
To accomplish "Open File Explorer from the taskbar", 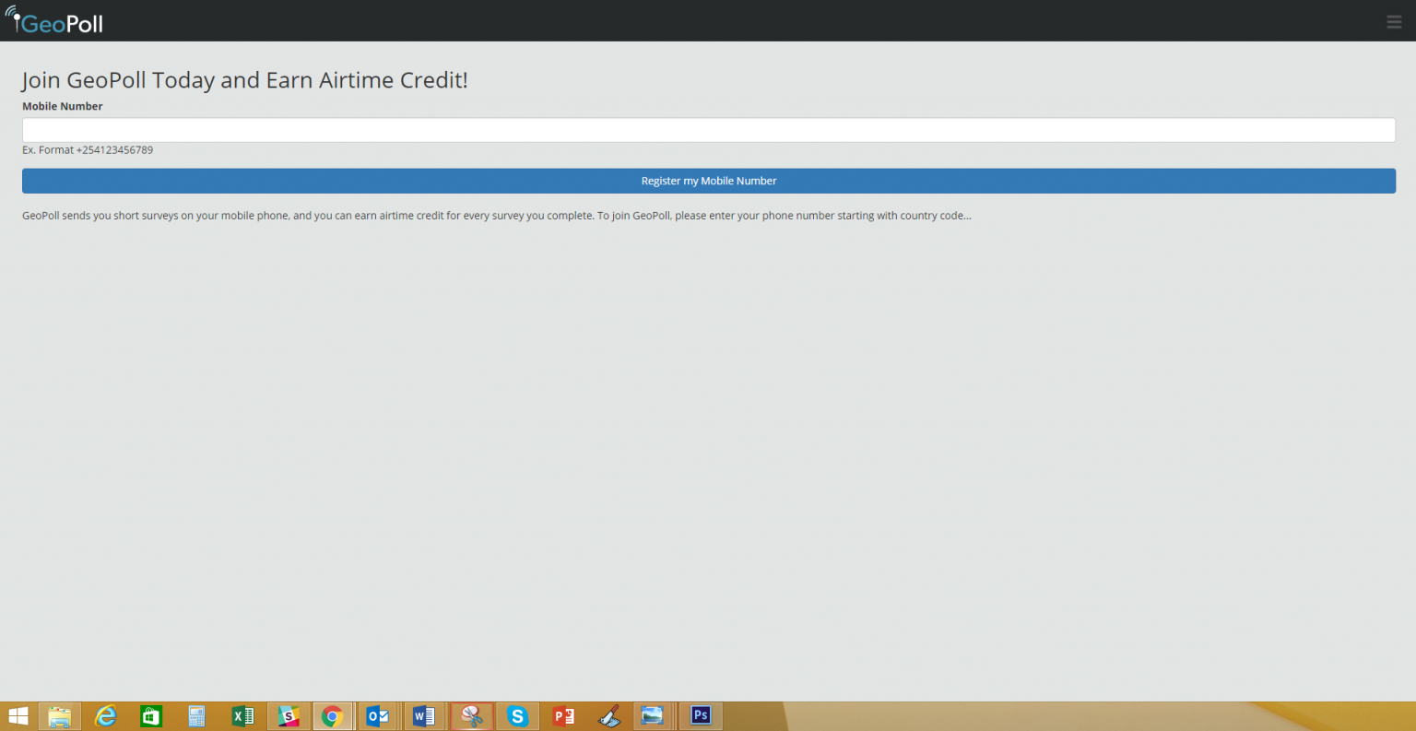I will (x=60, y=716).
